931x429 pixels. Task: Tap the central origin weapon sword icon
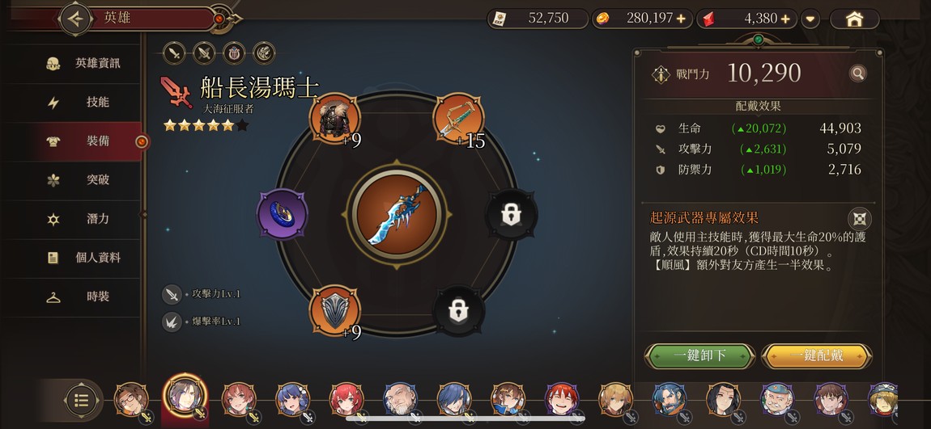(x=397, y=215)
